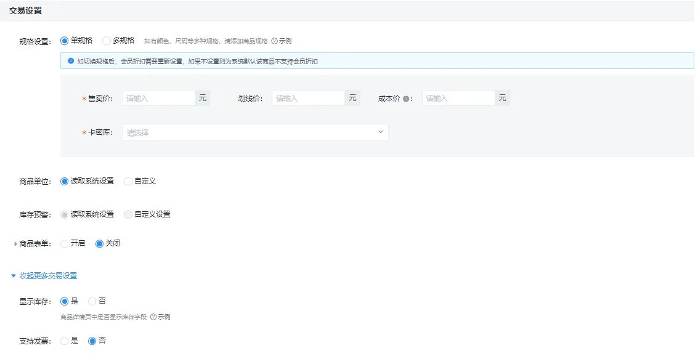The image size is (698, 364).
Task: Click the help icon next to 成本价
Action: 406,99
